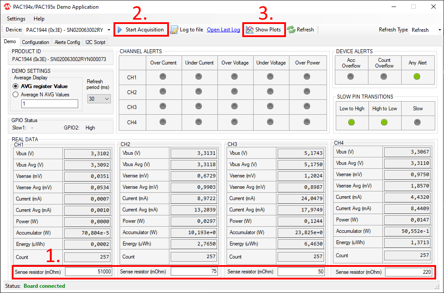Image resolution: width=444 pixels, height=293 pixels.
Task: Click the green Any Alert indicator
Action: [x=417, y=76]
